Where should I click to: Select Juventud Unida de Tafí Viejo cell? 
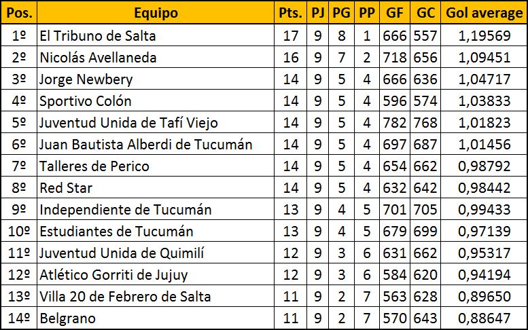(x=129, y=122)
